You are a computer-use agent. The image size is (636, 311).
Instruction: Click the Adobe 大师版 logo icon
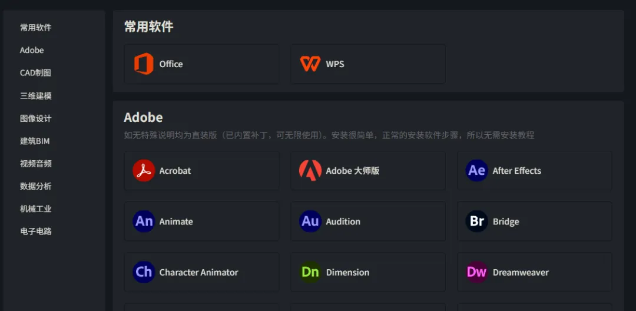310,171
